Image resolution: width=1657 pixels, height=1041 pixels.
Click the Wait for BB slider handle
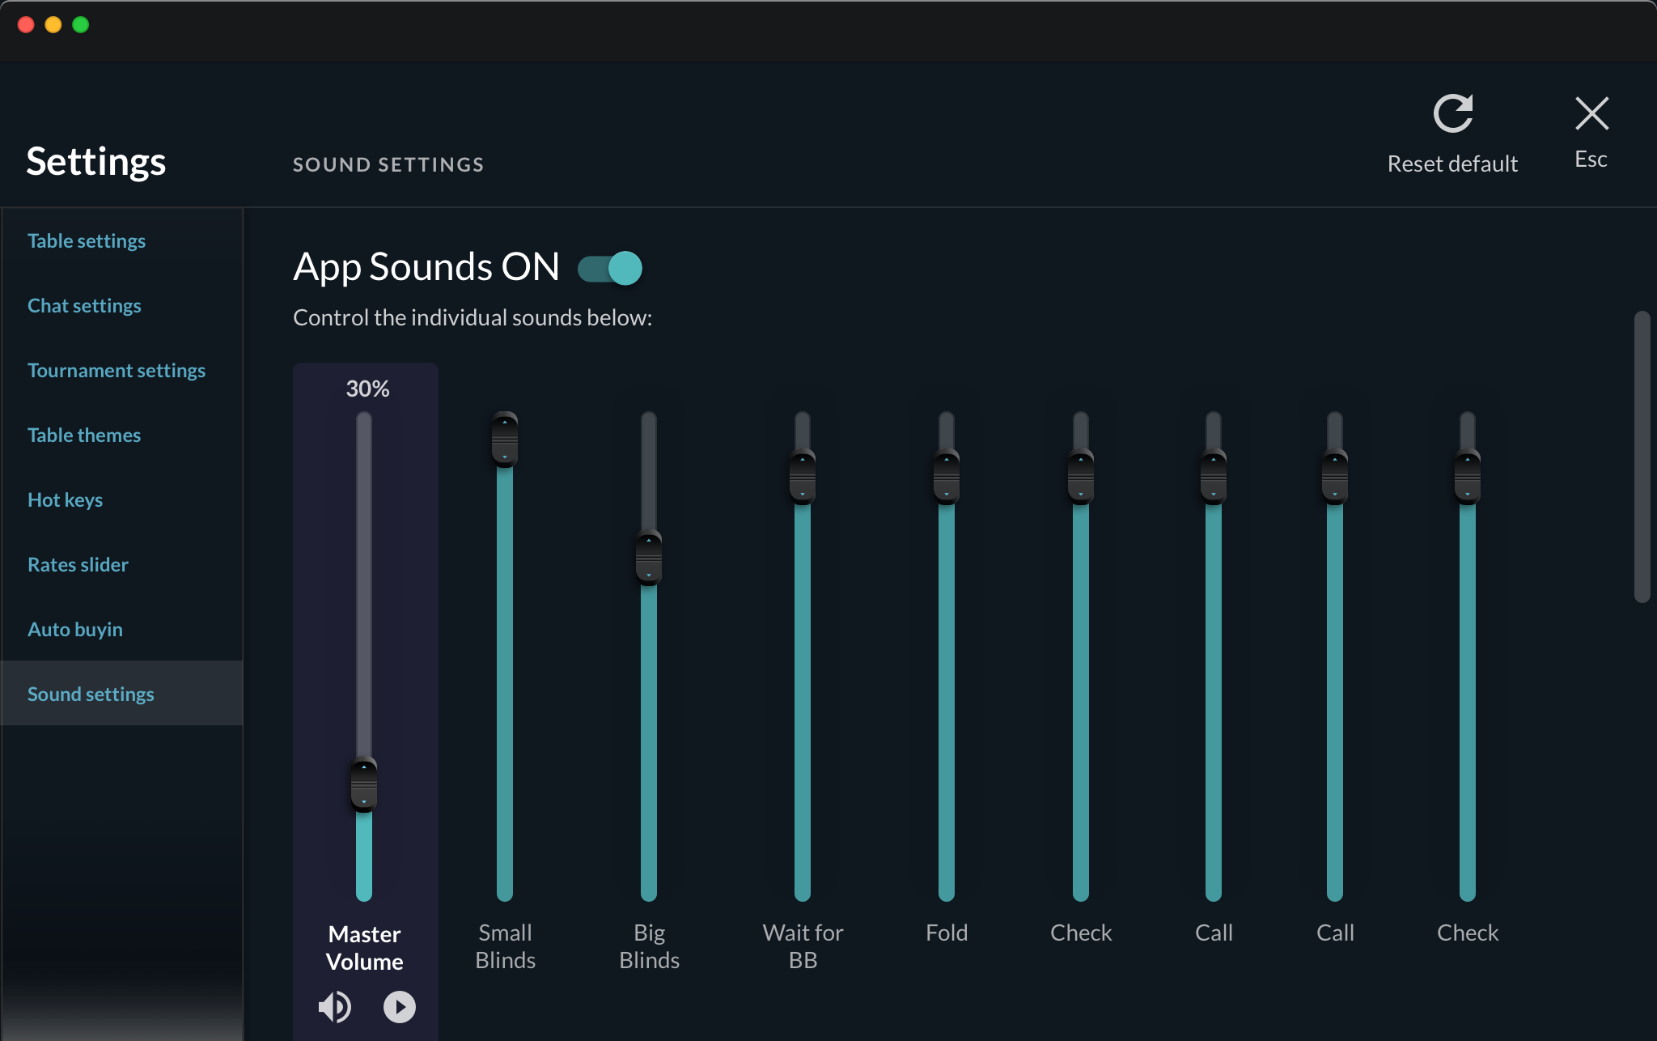click(803, 477)
